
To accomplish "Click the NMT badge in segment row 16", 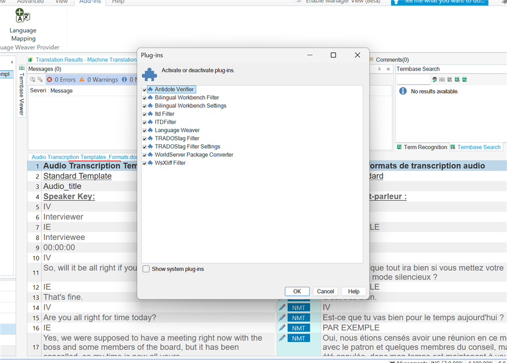I will [x=298, y=328].
